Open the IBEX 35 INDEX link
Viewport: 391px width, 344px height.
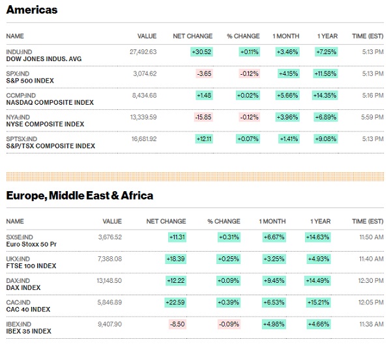tap(29, 331)
